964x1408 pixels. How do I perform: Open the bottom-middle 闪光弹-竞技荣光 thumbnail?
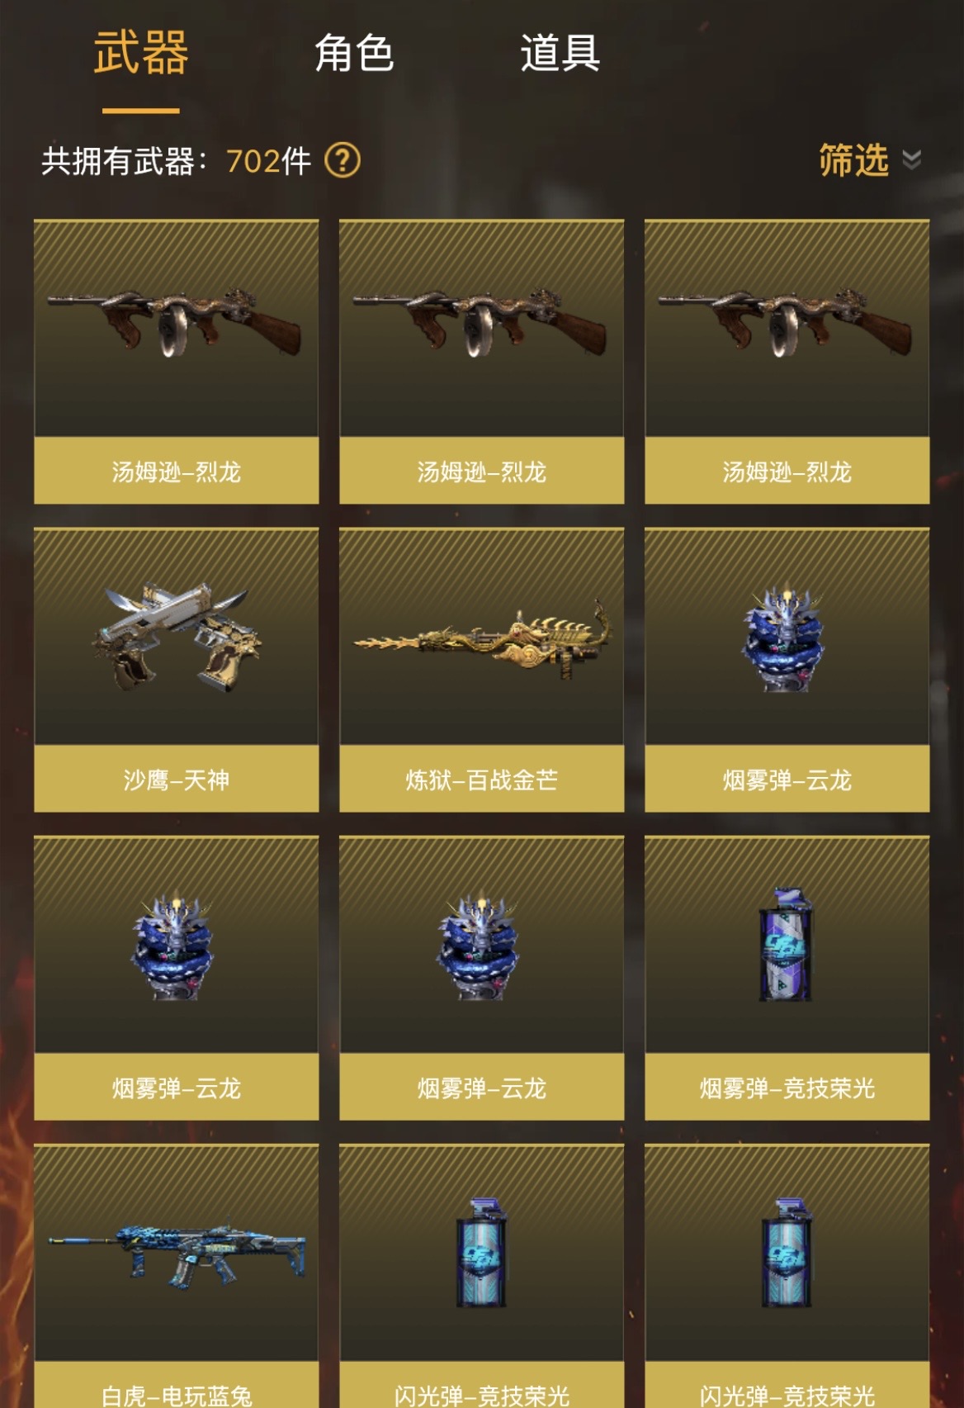pos(481,1253)
